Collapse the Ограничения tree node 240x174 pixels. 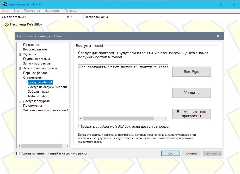[x=20, y=78]
